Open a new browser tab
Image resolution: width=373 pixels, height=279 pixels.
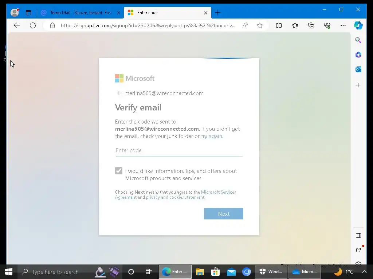click(x=218, y=13)
